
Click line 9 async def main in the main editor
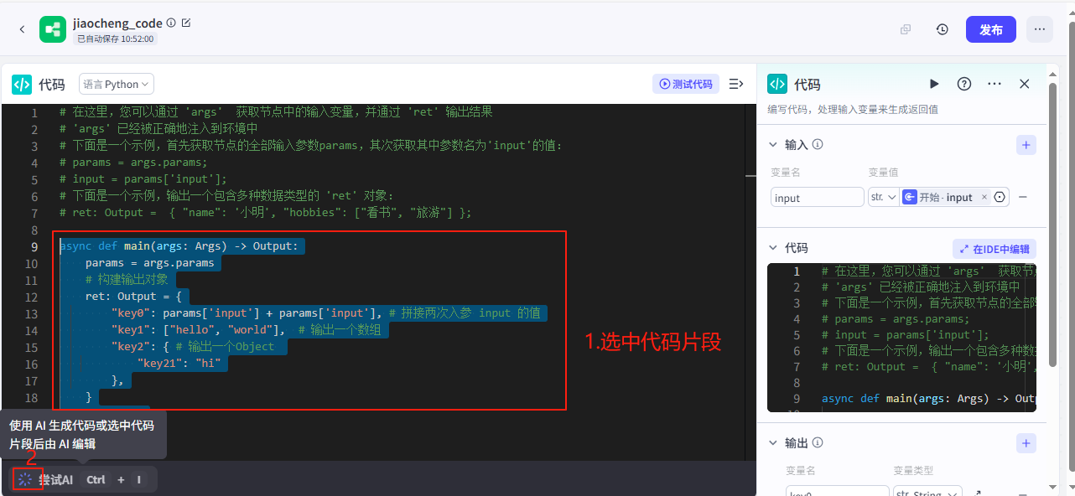[x=179, y=246]
